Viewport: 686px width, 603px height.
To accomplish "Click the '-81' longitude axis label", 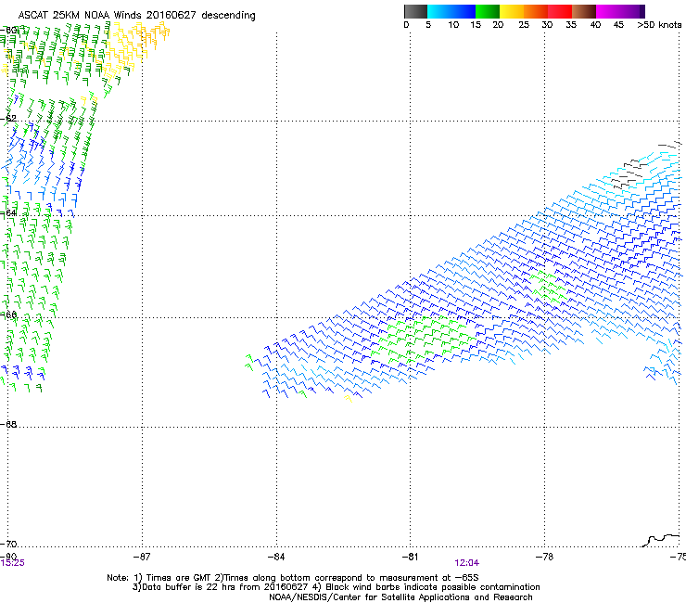I will tap(410, 557).
